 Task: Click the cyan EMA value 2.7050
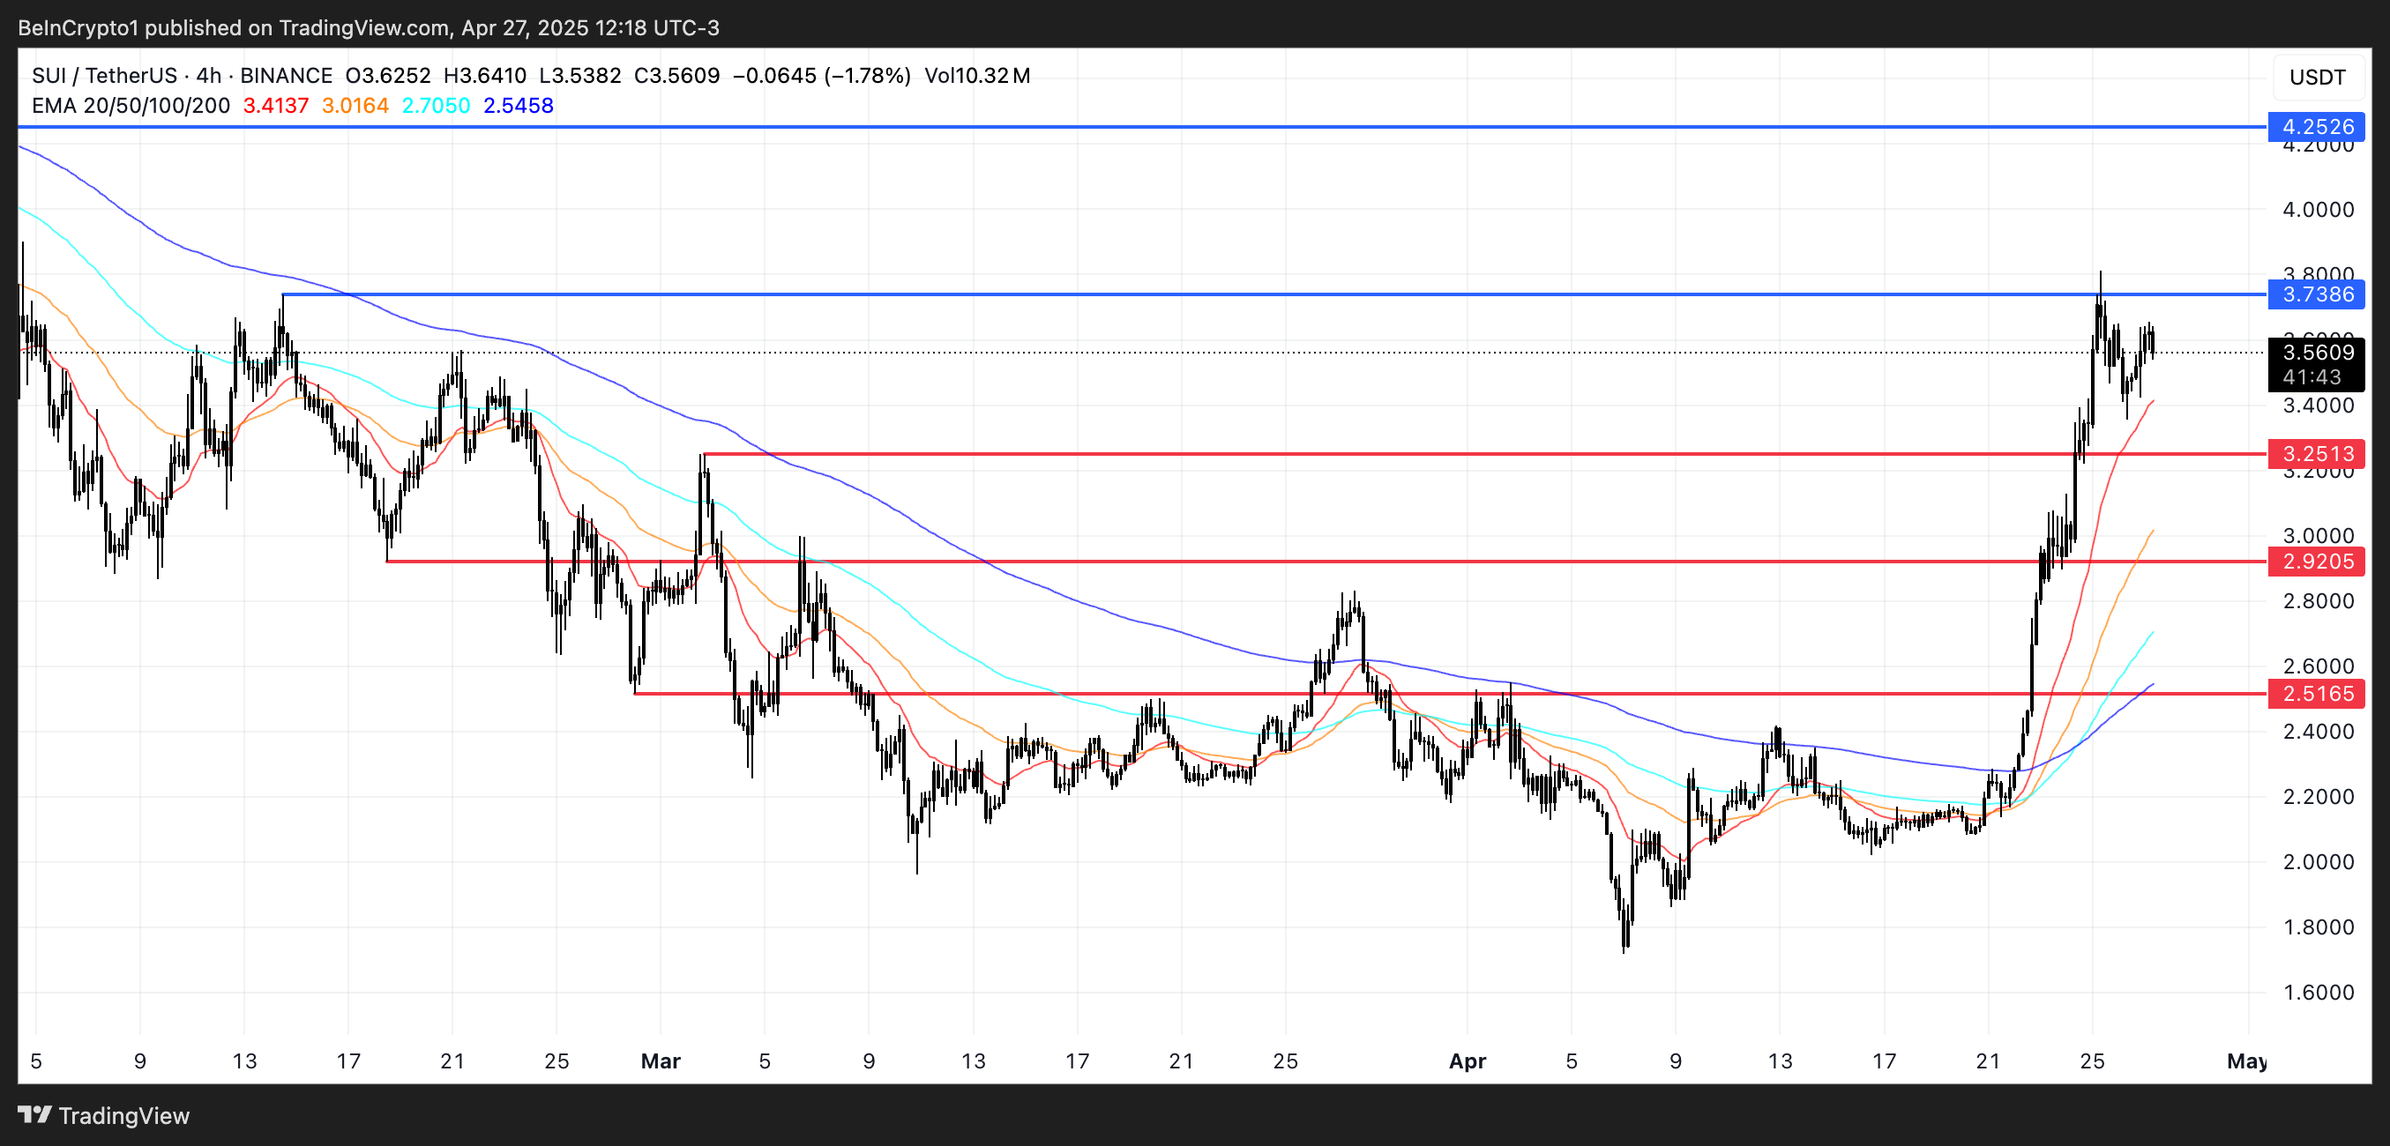[436, 106]
